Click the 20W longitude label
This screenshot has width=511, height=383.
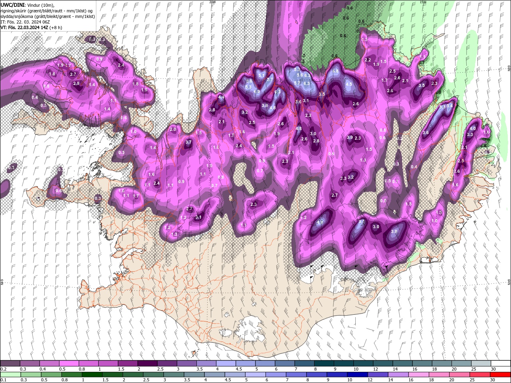[212, 2]
